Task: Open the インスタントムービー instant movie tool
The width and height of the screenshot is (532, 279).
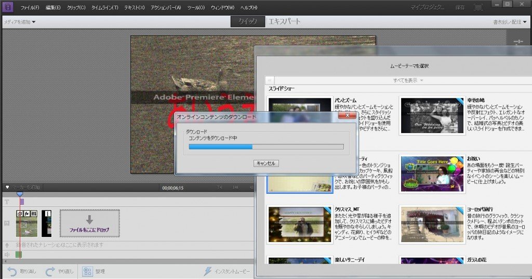Action: pos(227,271)
